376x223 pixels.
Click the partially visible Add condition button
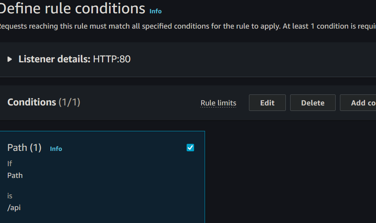coord(358,103)
